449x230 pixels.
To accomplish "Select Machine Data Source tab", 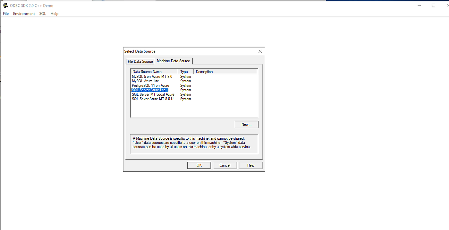I will coord(174,61).
